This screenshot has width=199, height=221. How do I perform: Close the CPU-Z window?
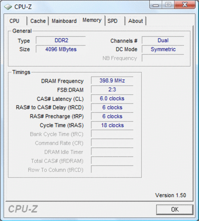point(185,5)
